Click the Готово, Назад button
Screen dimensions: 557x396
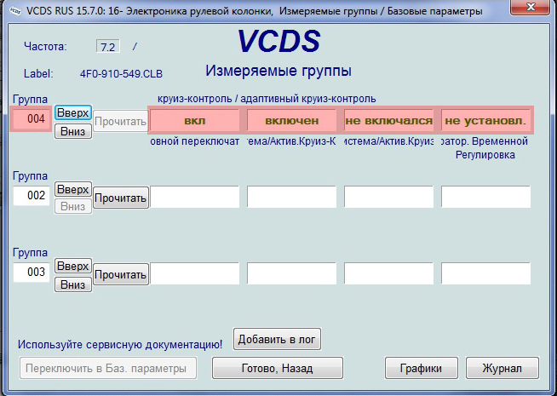[x=278, y=368]
